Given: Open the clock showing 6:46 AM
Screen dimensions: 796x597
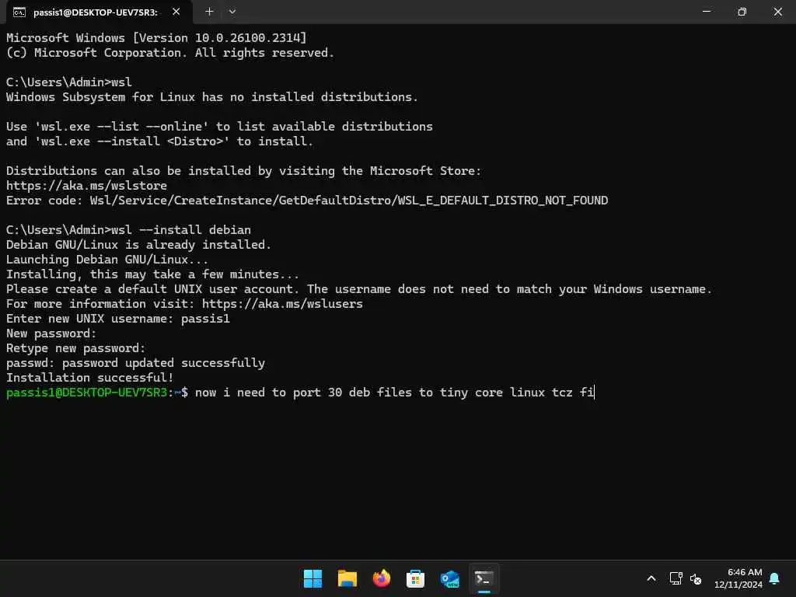Looking at the screenshot, I should click(x=738, y=578).
